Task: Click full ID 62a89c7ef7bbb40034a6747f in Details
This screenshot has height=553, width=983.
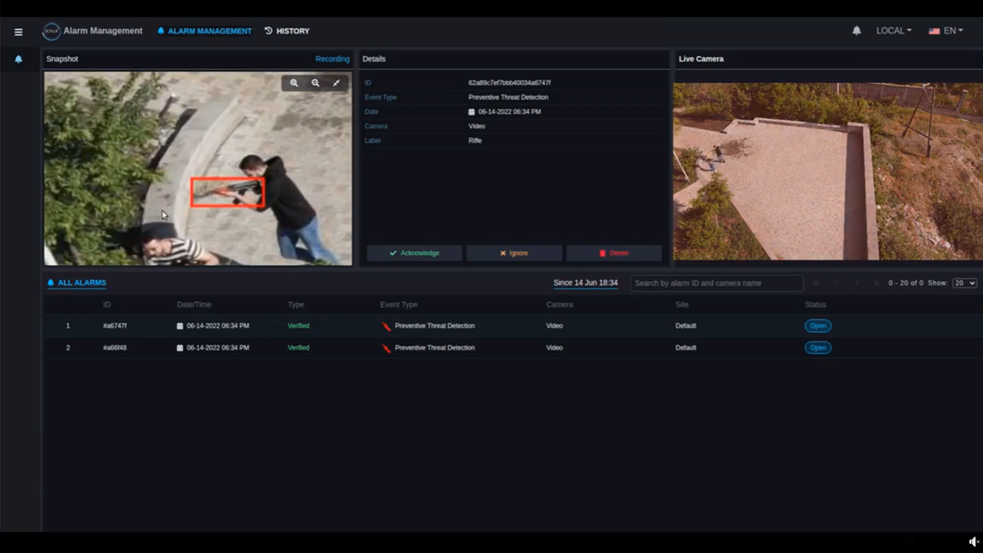Action: point(510,83)
